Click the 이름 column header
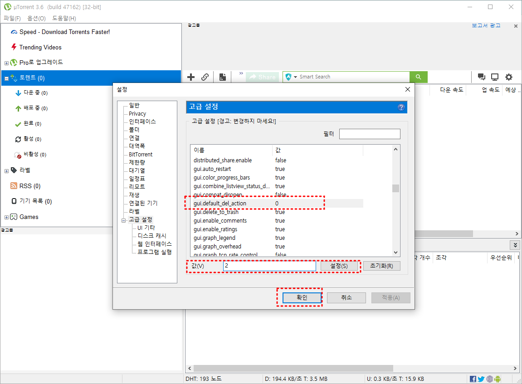522x384 pixels. (x=232, y=151)
